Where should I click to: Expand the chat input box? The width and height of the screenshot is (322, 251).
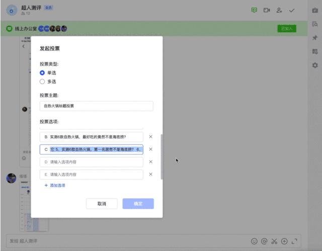[x=295, y=241]
